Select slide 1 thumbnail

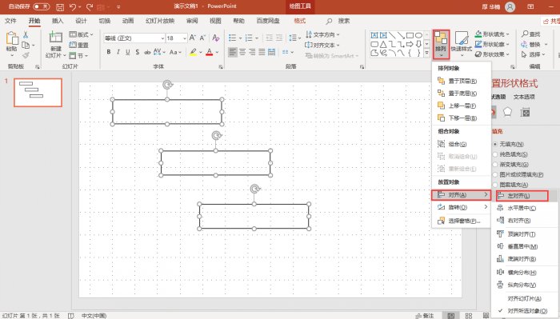[x=38, y=93]
